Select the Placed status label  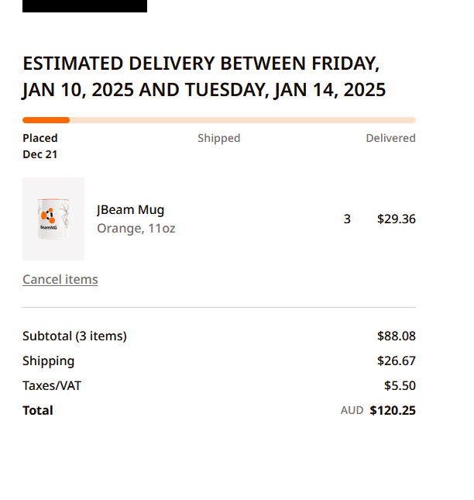pyautogui.click(x=40, y=138)
